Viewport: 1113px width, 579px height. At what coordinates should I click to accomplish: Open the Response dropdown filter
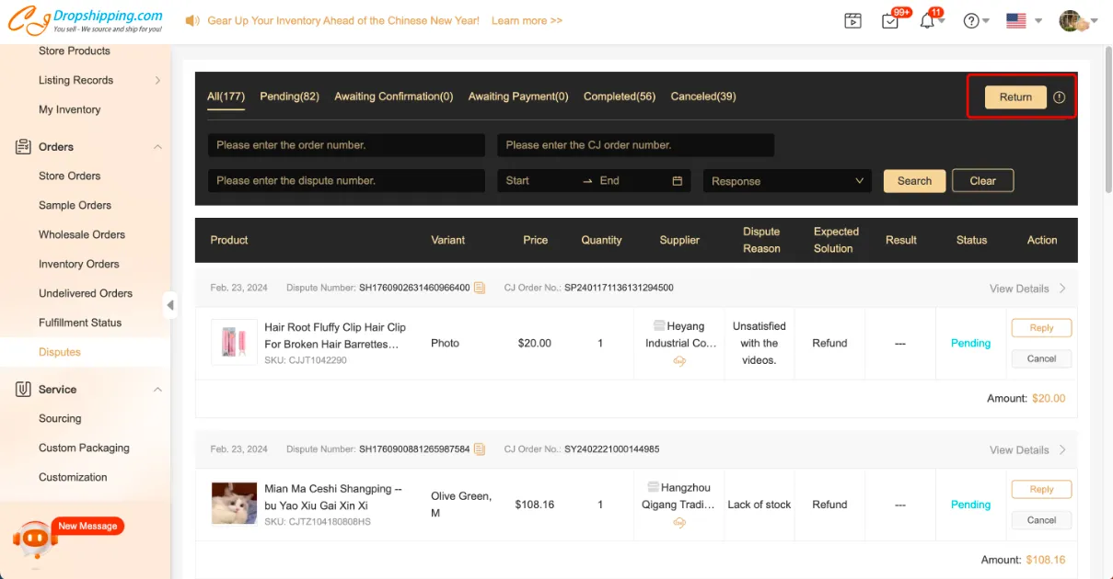coord(787,181)
